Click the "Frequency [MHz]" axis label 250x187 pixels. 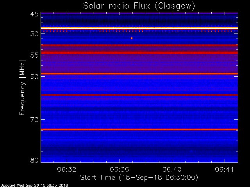point(22,87)
